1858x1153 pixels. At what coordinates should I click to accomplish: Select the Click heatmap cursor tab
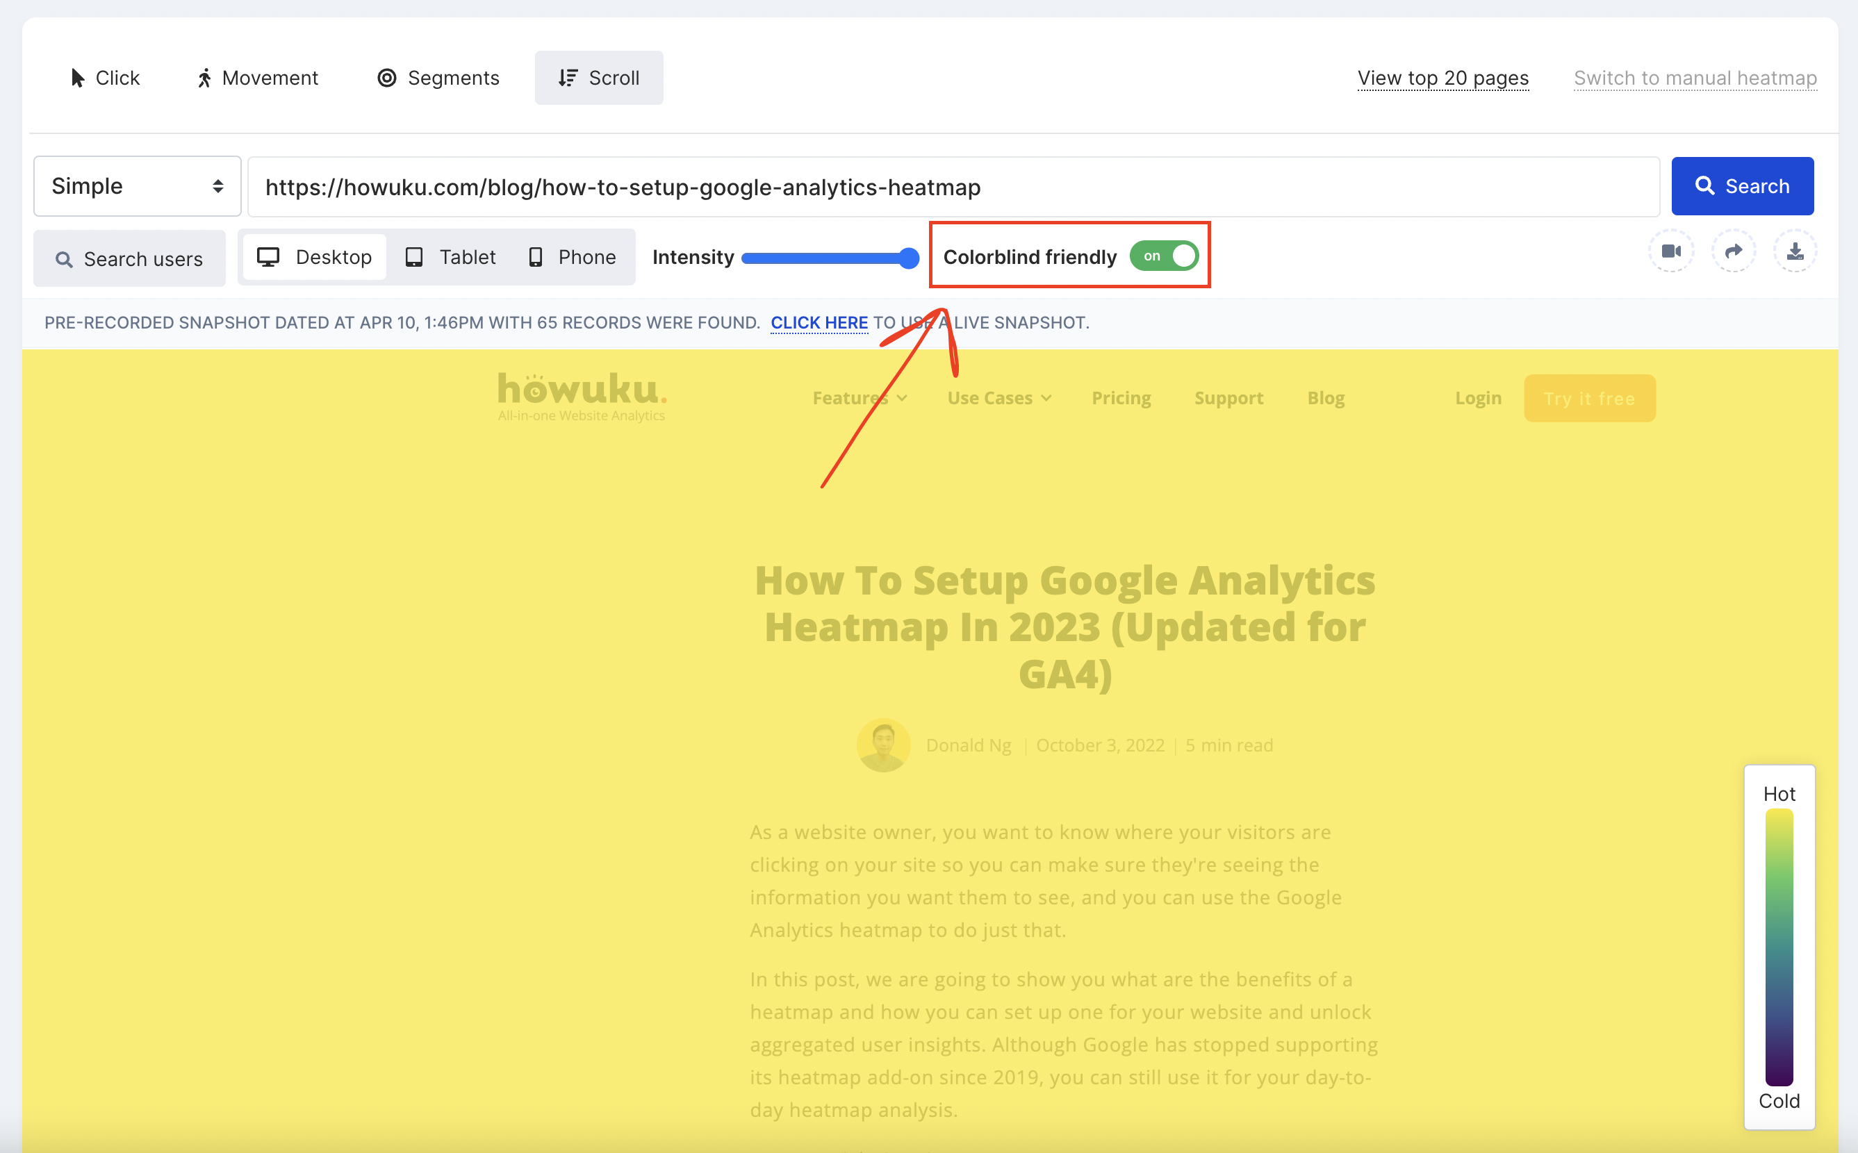tap(105, 78)
